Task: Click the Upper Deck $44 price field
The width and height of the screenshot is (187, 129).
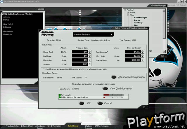Action: pyautogui.click(x=80, y=52)
